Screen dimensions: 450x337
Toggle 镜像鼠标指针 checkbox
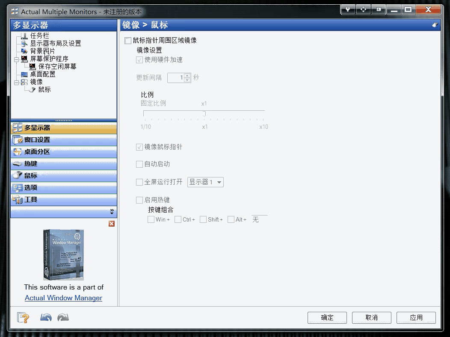click(139, 147)
